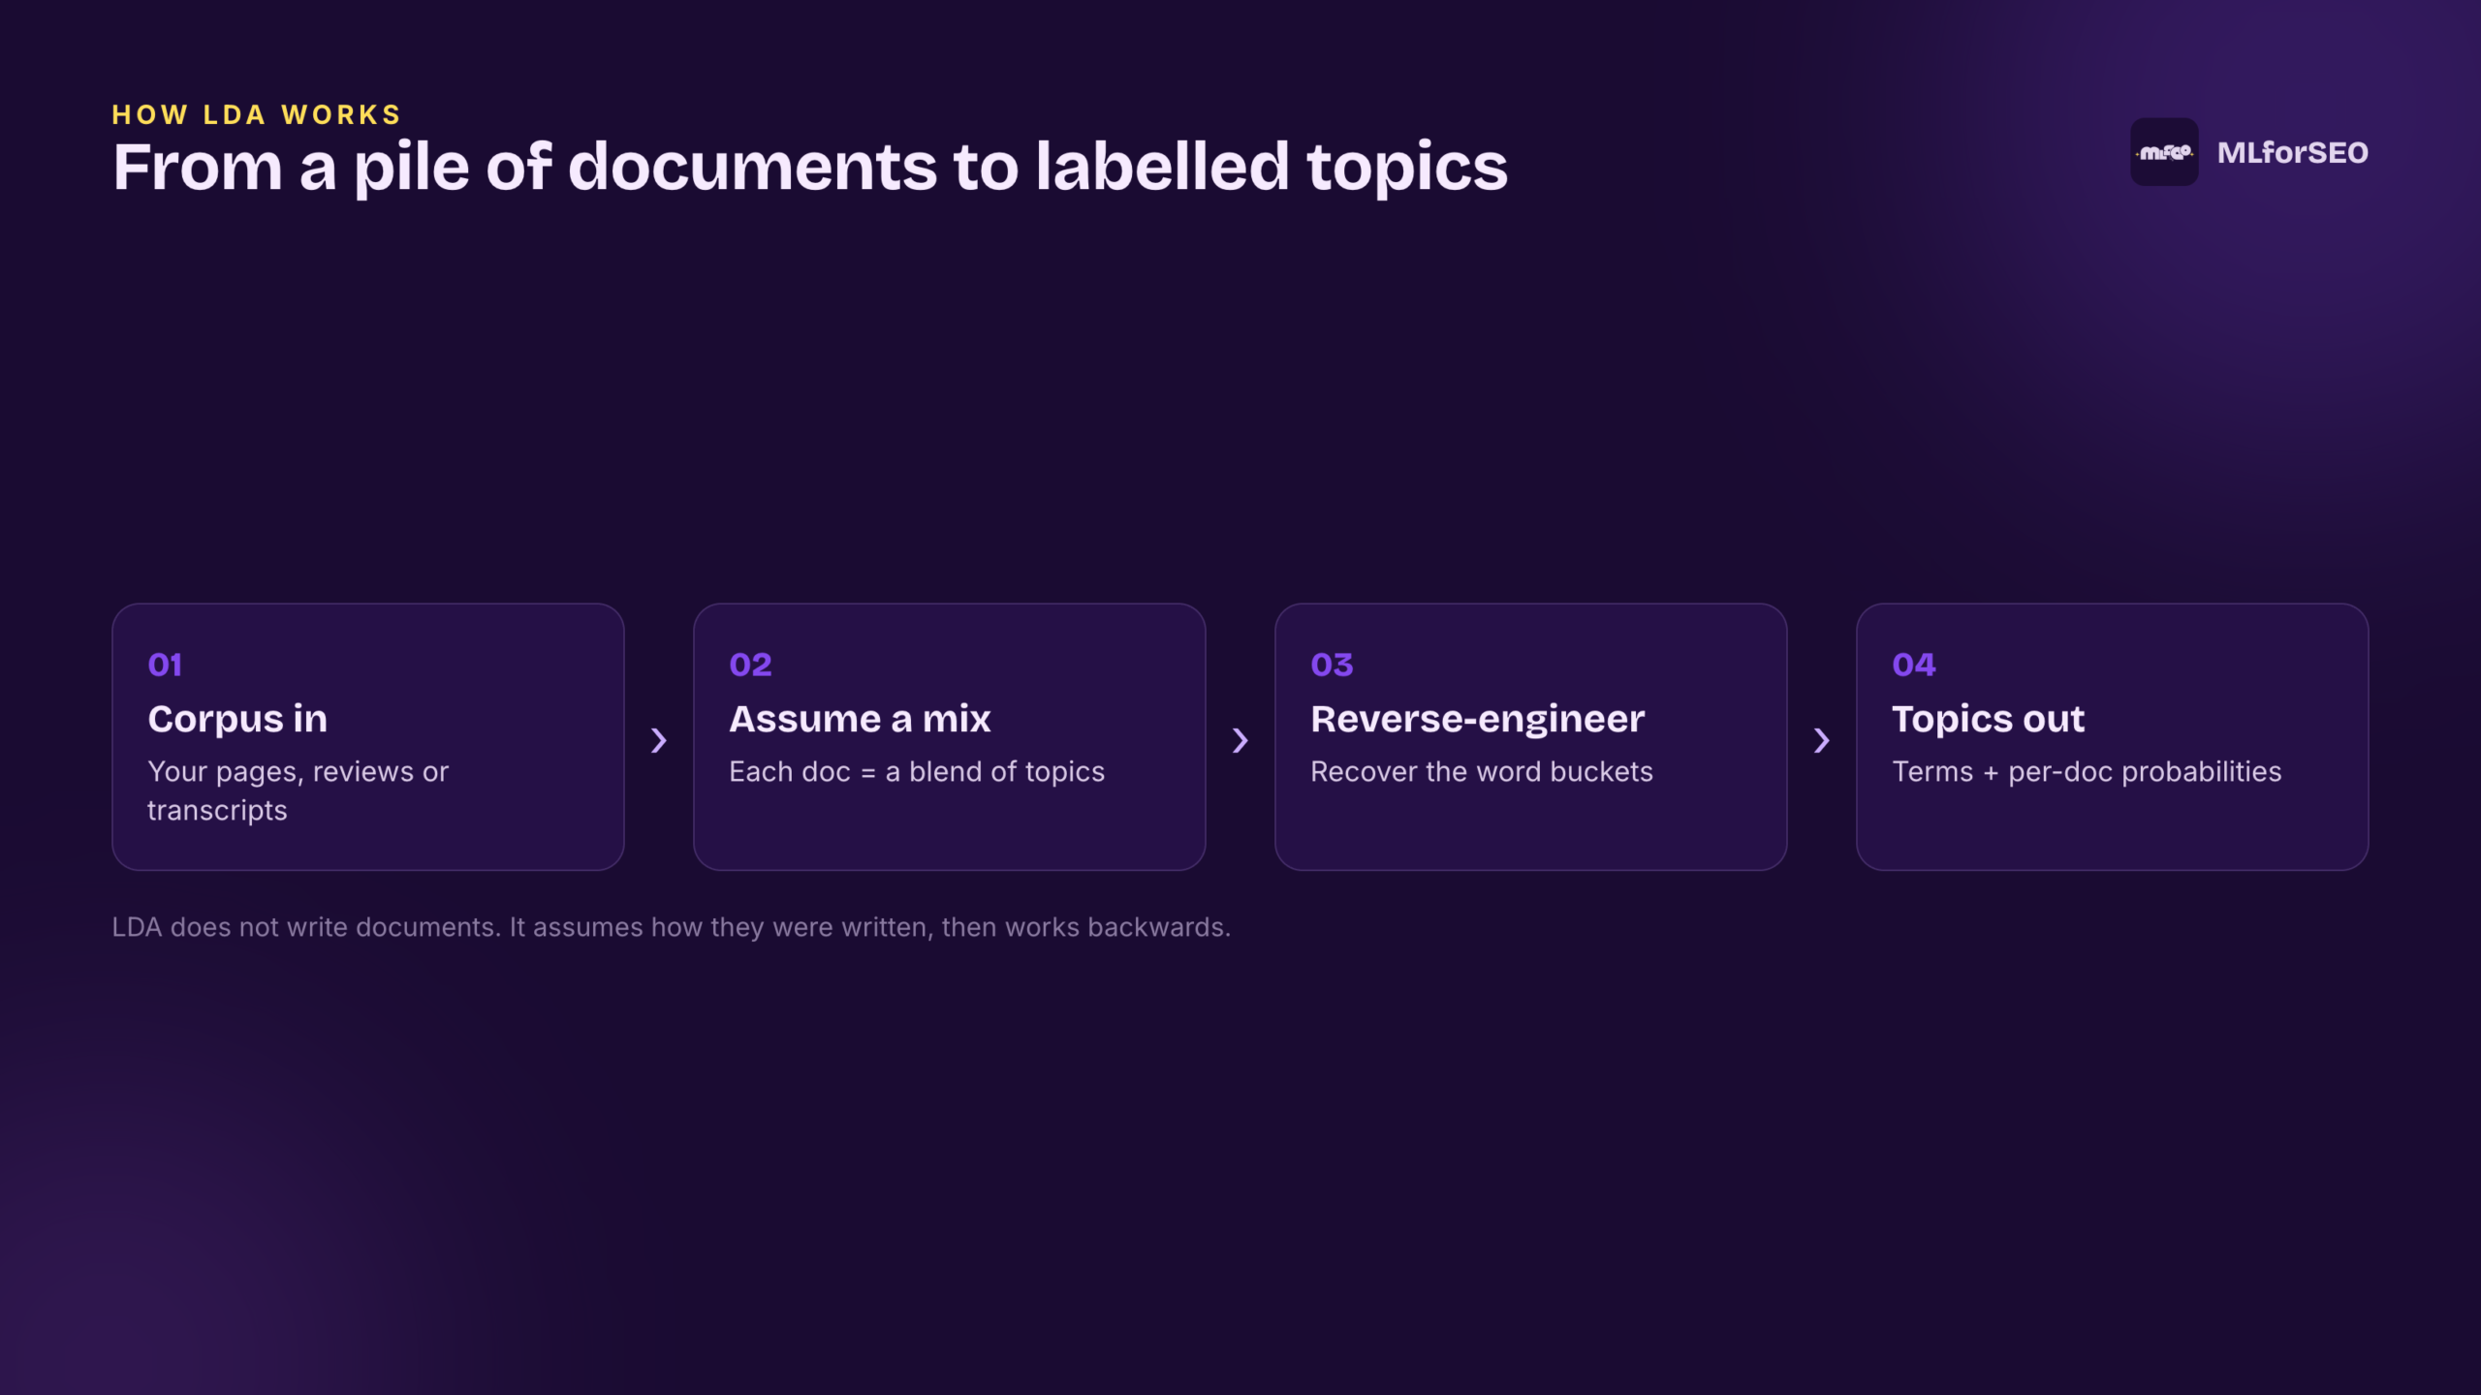
Task: Click the step number 04
Action: [1913, 665]
